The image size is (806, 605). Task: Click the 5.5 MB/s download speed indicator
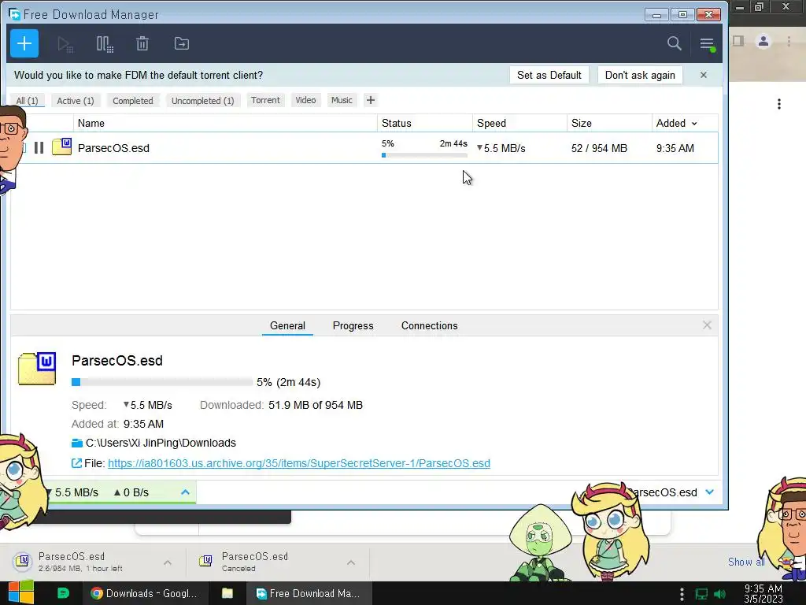[72, 492]
